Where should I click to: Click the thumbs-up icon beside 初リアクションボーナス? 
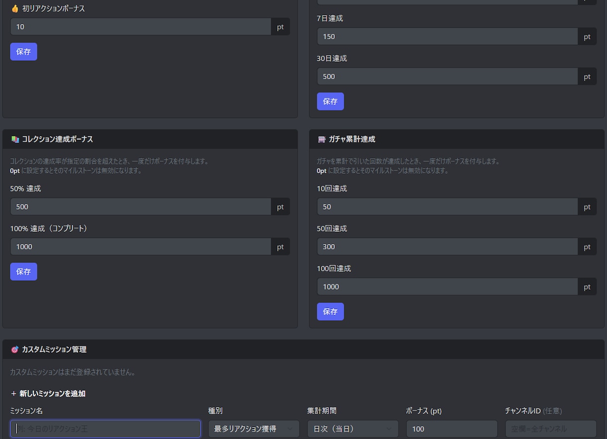14,8
